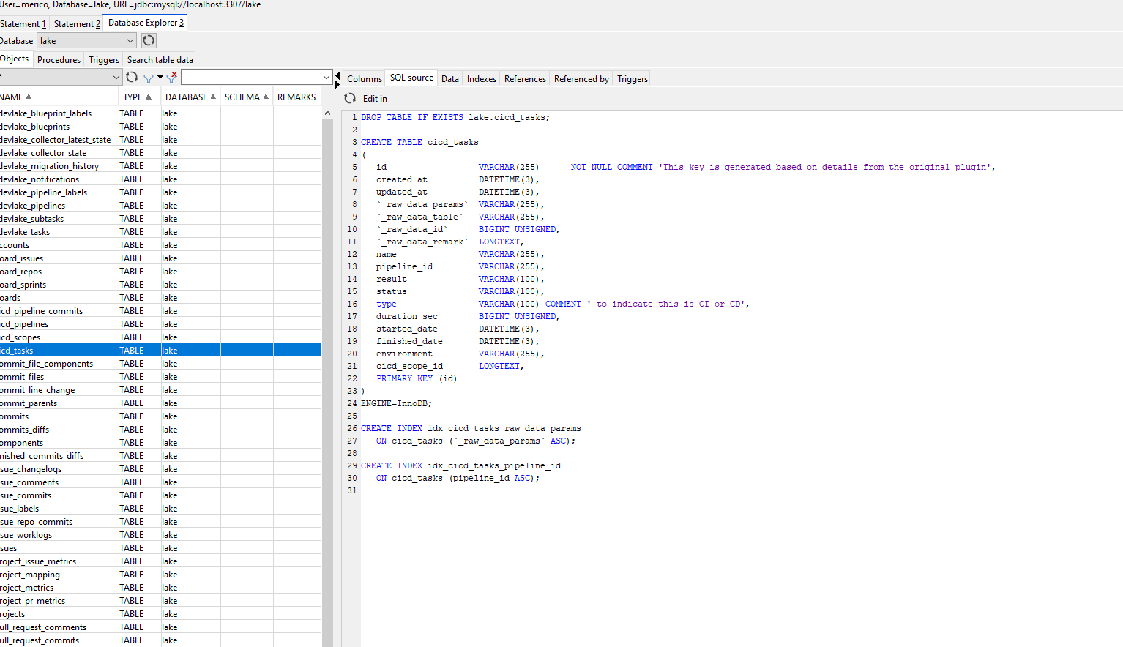Screen dimensions: 1123x647
Task: Open the Indexes tab
Action: (482, 78)
